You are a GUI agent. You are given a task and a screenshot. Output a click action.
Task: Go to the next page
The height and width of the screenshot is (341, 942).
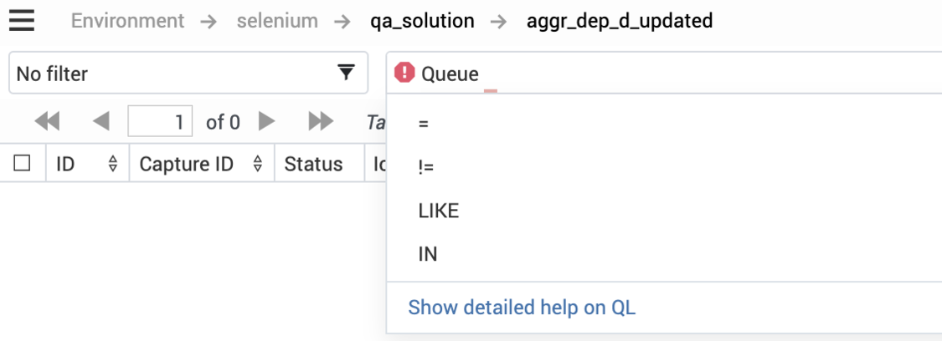267,122
